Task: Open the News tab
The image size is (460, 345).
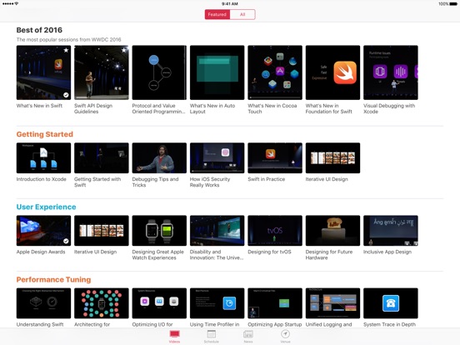Action: point(248,337)
